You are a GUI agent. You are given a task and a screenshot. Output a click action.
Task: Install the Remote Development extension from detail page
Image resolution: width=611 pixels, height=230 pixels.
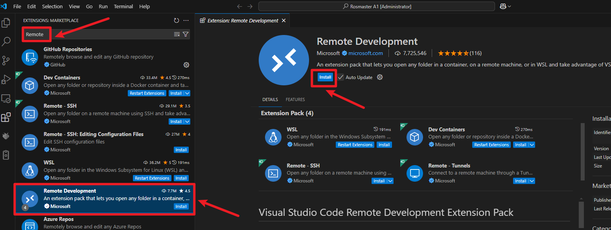point(325,77)
